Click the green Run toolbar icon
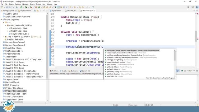199x112 pixels. (21, 7)
